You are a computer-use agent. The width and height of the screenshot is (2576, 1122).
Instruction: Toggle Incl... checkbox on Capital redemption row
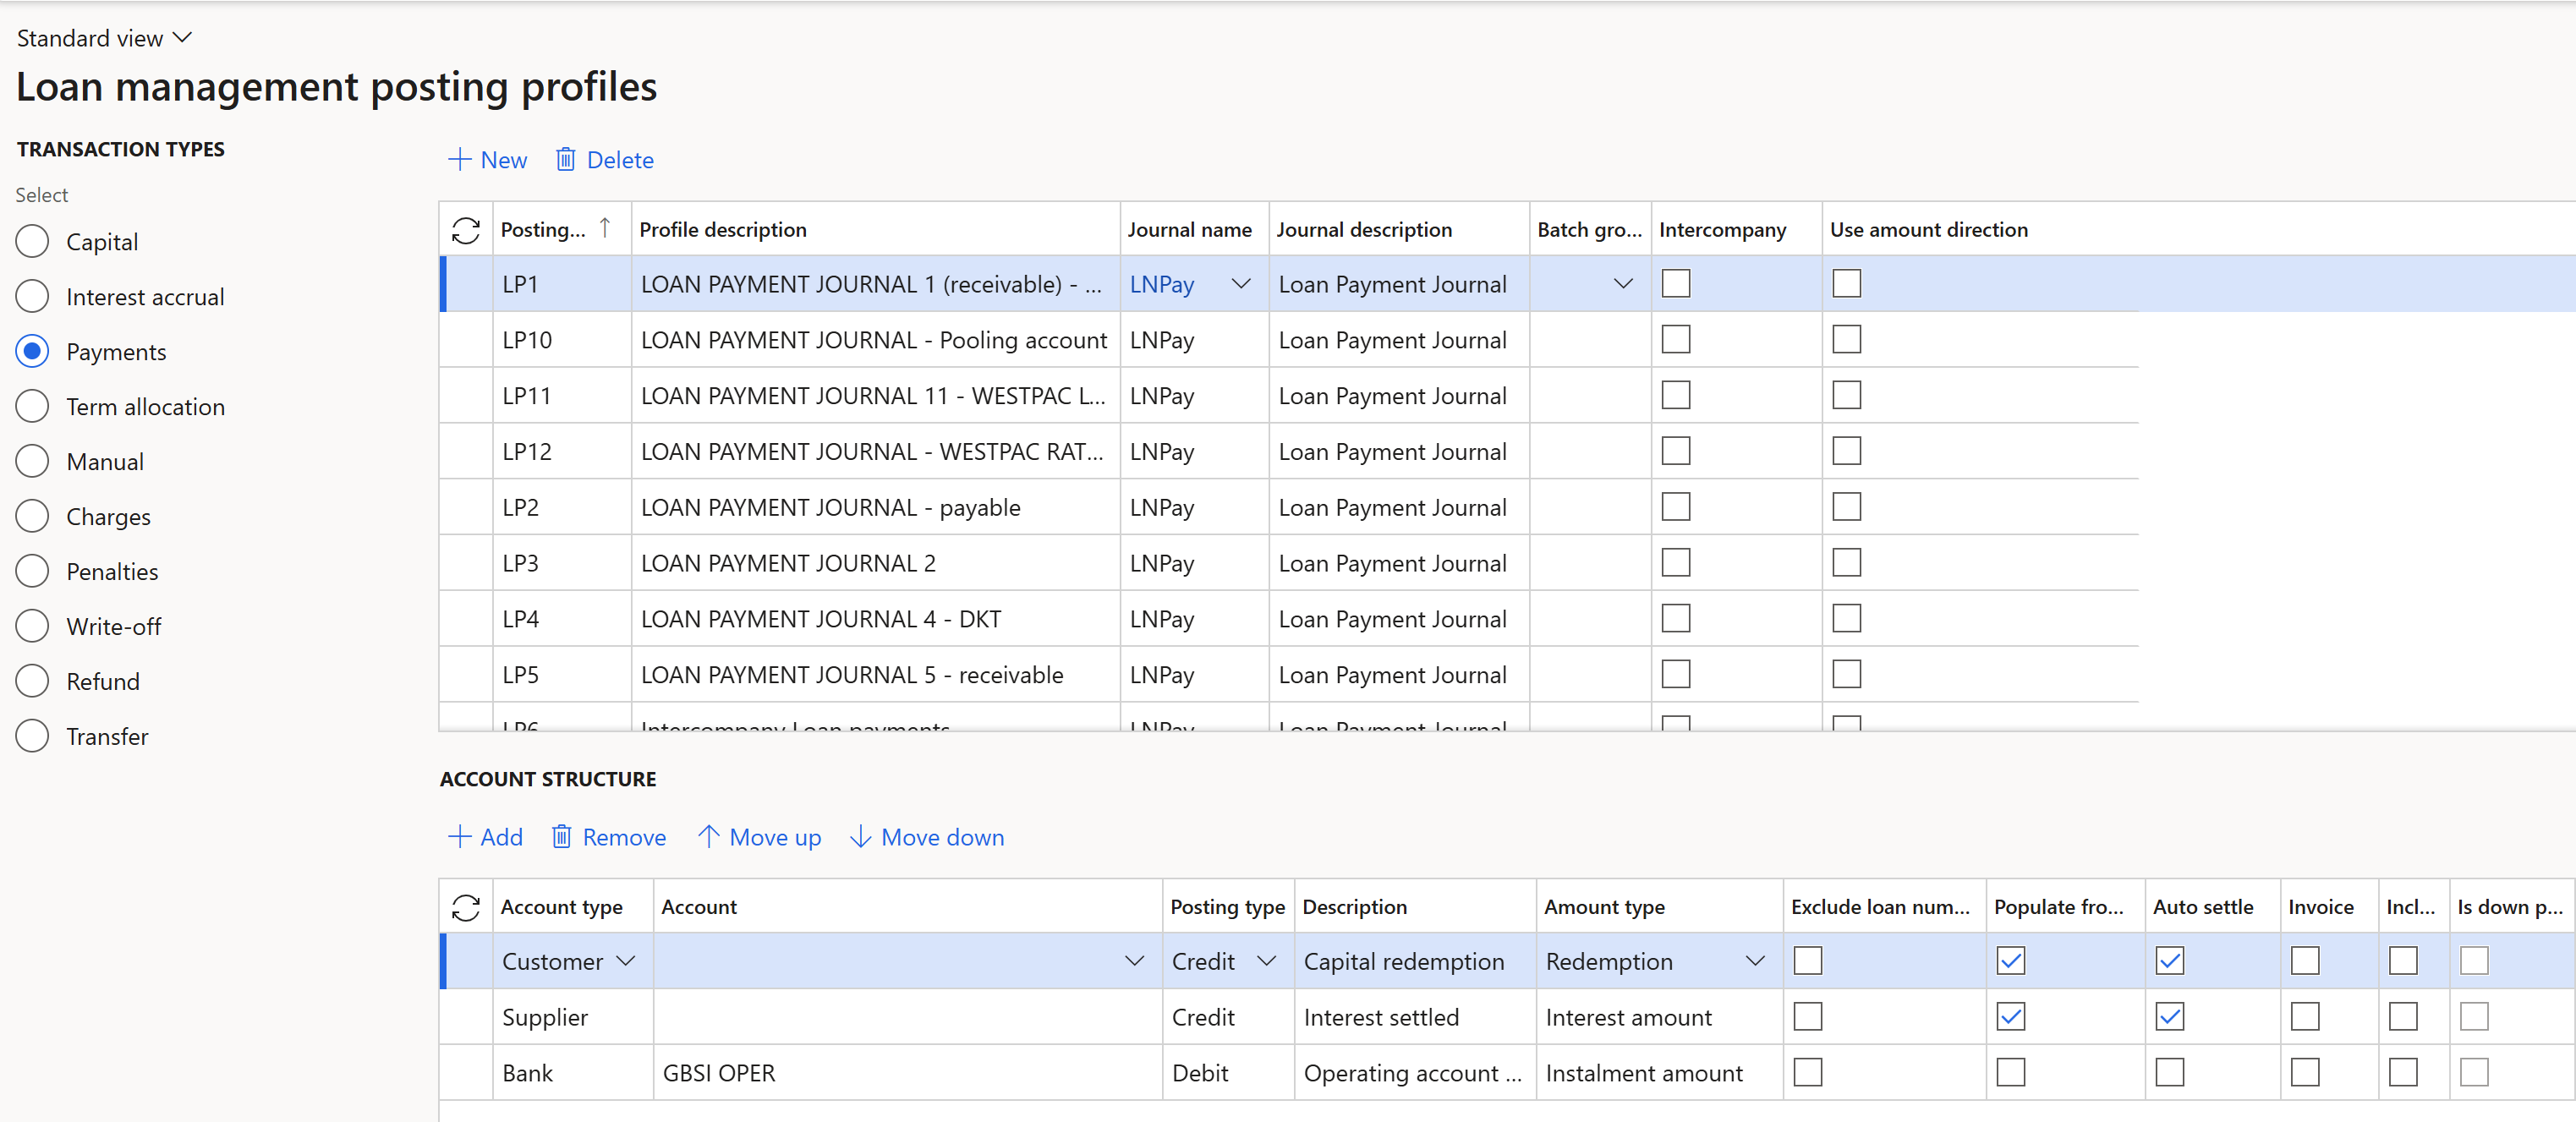point(2402,961)
